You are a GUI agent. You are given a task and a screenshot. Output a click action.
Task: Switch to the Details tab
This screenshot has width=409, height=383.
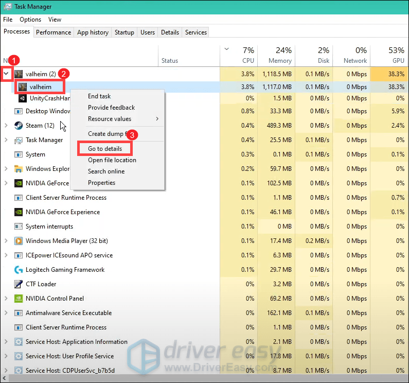click(170, 32)
